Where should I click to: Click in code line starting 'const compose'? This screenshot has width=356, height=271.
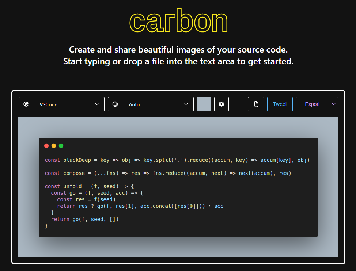[168, 173]
